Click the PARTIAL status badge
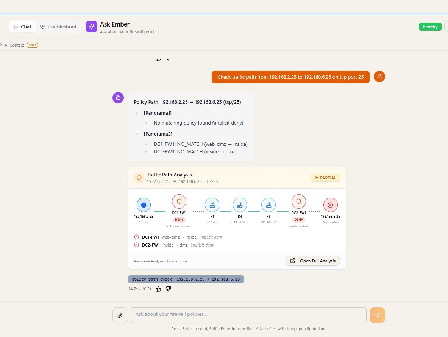This screenshot has width=448, height=337. 325,178
